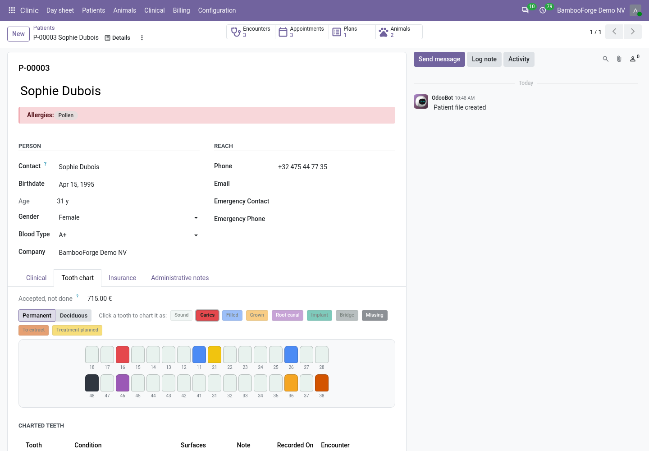The width and height of the screenshot is (649, 451).
Task: Click the user avatar icon
Action: [635, 10]
